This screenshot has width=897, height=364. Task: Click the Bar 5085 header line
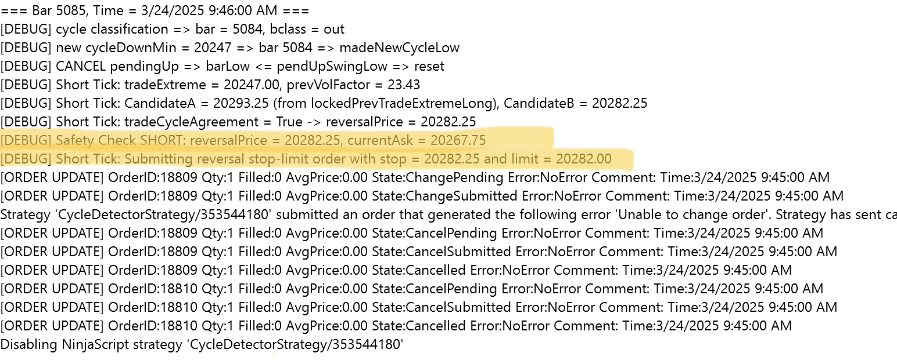[155, 10]
